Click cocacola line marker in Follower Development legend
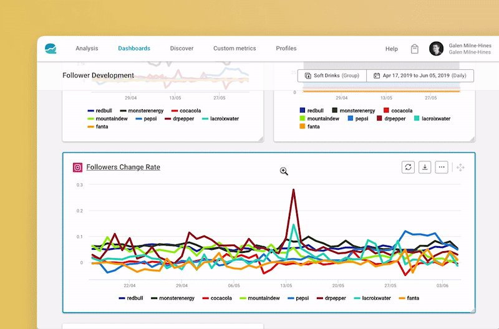Image resolution: width=499 pixels, height=329 pixels. 175,111
